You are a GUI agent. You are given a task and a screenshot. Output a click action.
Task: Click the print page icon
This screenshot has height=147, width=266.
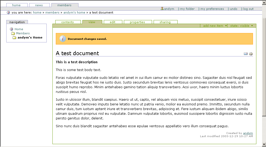point(251,54)
